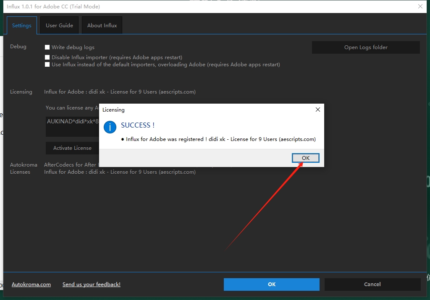Viewport: 430px width, 300px height.
Task: Open the About Influx tab
Action: [x=102, y=26]
